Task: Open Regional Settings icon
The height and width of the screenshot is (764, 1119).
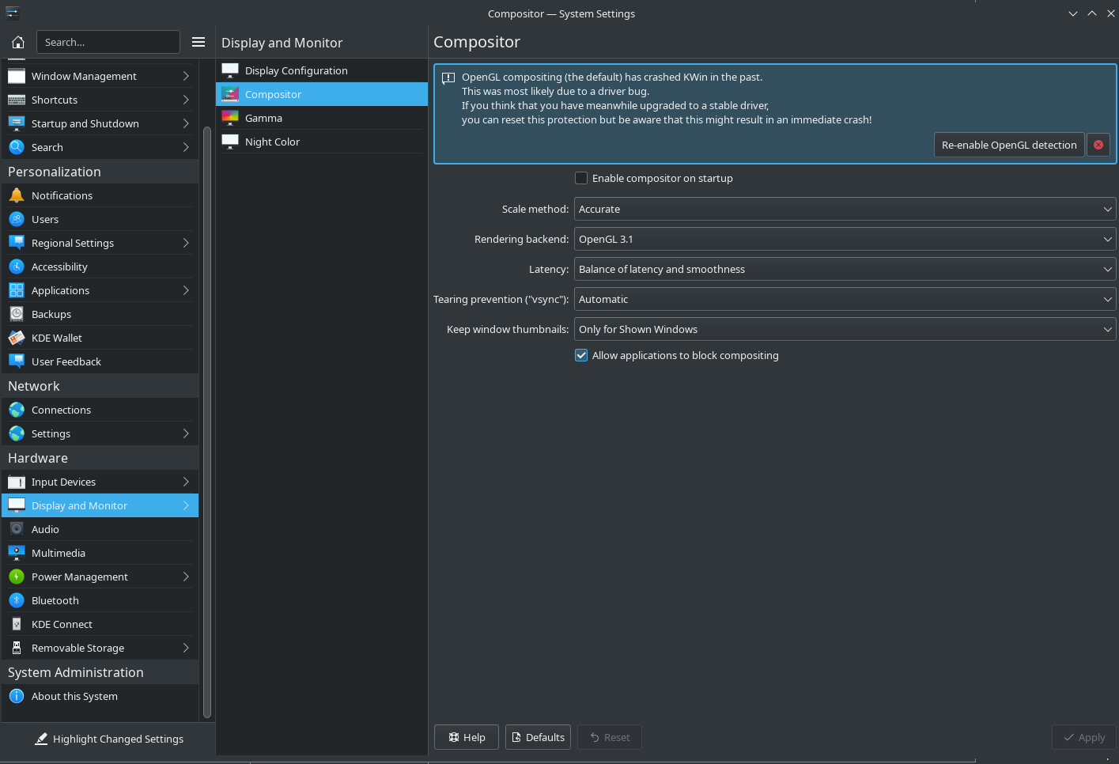Action: pyautogui.click(x=17, y=243)
